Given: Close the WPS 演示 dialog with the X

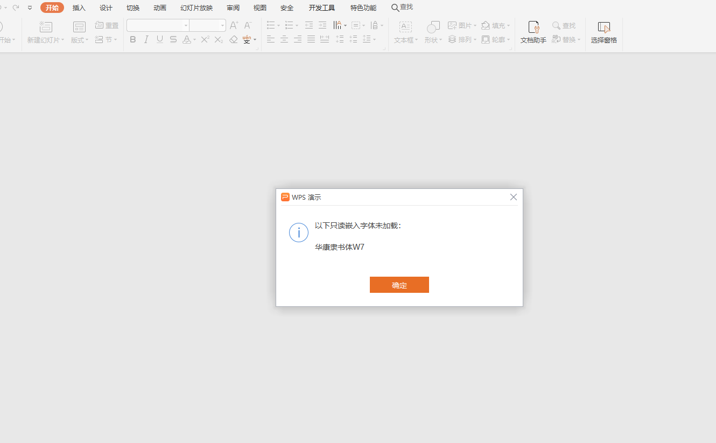Looking at the screenshot, I should pos(513,197).
